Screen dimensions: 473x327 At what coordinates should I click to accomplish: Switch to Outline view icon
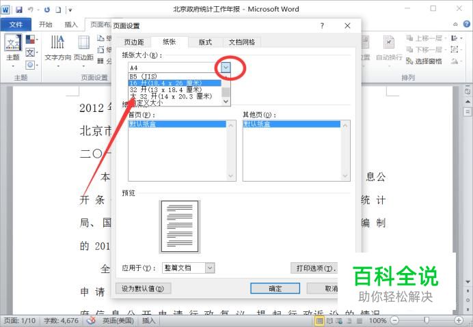(x=349, y=321)
